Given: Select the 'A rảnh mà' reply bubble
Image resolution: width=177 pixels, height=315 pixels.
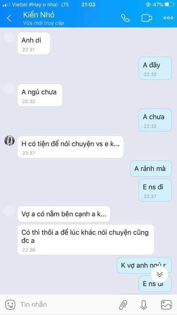Looking at the screenshot, I should pyautogui.click(x=151, y=169).
